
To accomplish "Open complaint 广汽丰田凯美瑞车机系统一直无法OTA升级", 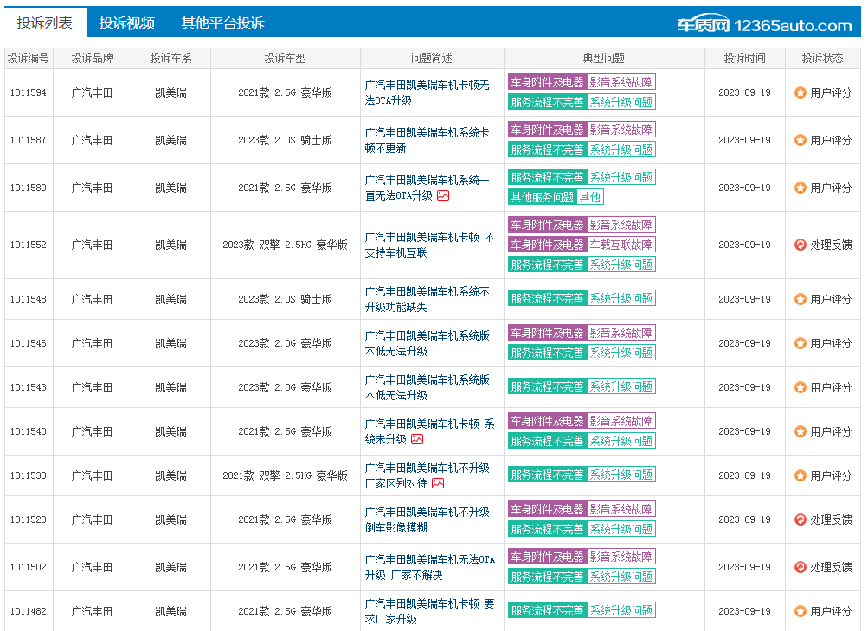I will pyautogui.click(x=427, y=188).
